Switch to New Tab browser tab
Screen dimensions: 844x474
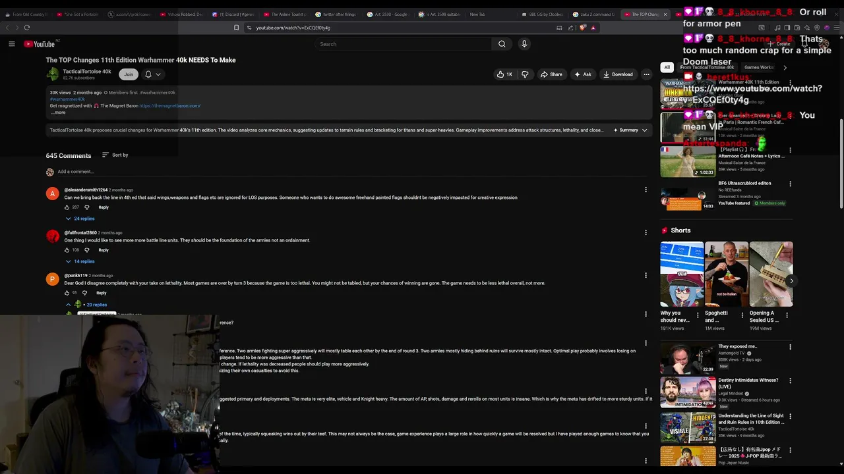coord(478,14)
